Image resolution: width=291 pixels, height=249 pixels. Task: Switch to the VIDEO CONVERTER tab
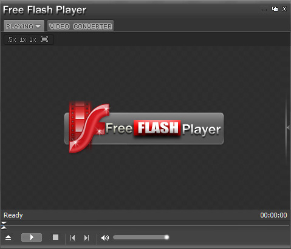click(80, 26)
